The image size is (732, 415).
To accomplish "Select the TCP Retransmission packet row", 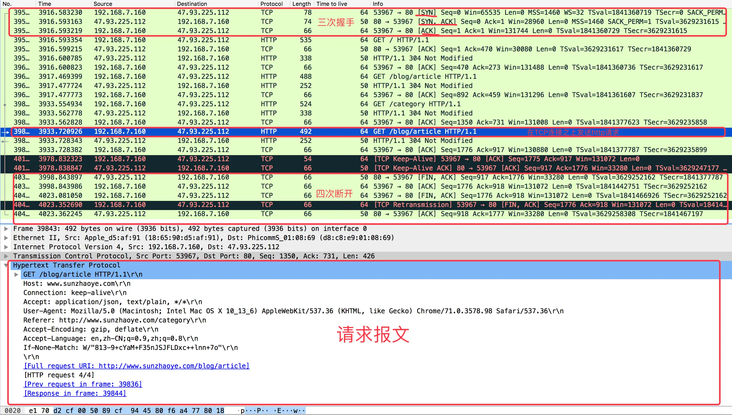I will 200,205.
